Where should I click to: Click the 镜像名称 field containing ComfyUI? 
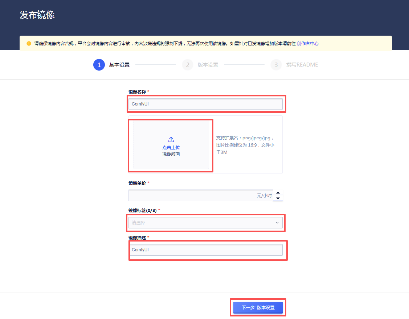point(206,104)
